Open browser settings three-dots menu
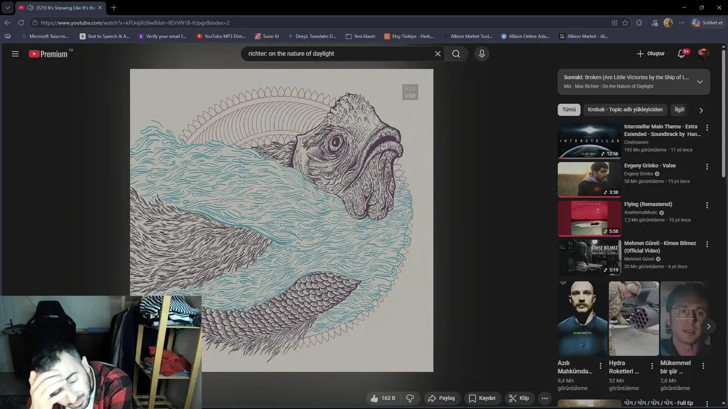This screenshot has width=728, height=409. click(681, 23)
